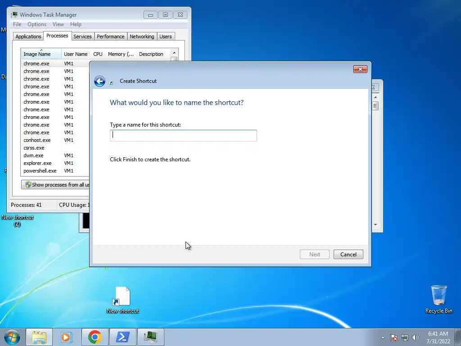Select the powershell.exe process row
The height and width of the screenshot is (346, 461).
click(55, 171)
